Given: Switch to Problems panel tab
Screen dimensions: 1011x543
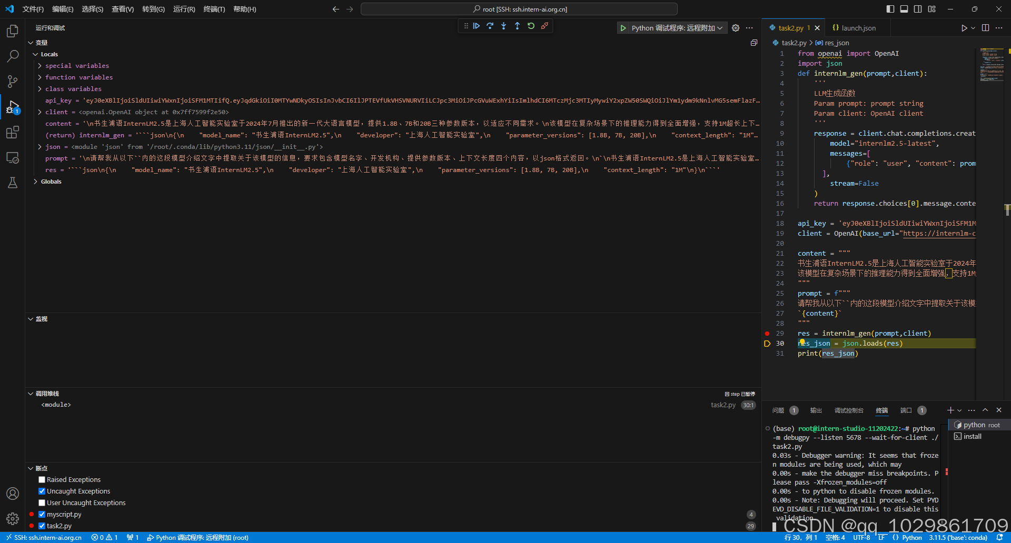Looking at the screenshot, I should [x=778, y=410].
